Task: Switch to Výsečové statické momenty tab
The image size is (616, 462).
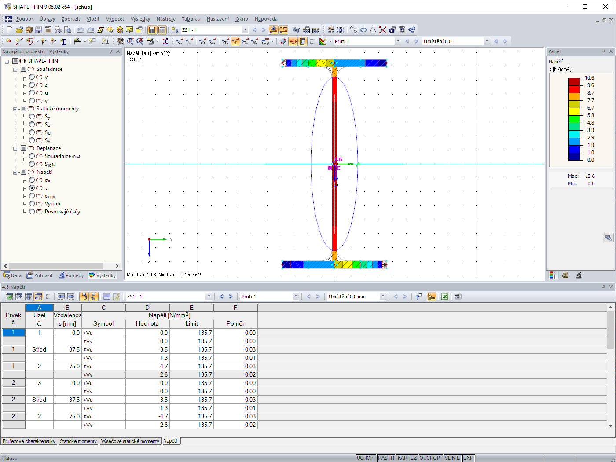Action: tap(130, 441)
